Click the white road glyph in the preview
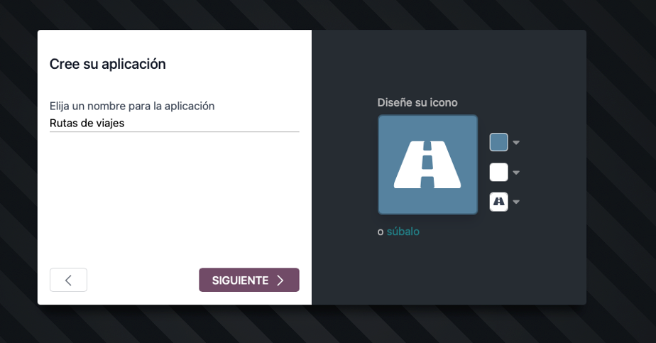Image resolution: width=656 pixels, height=343 pixels. tap(427, 164)
